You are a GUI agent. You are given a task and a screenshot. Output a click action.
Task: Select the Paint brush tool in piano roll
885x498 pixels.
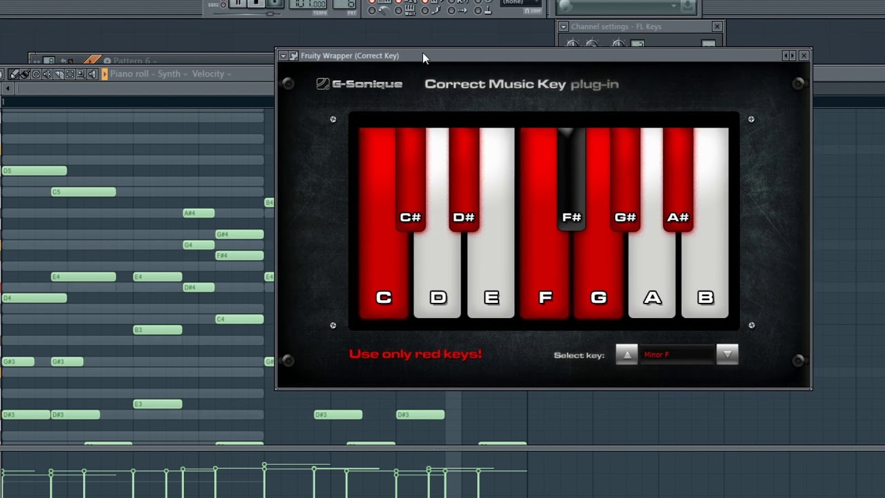[x=25, y=74]
